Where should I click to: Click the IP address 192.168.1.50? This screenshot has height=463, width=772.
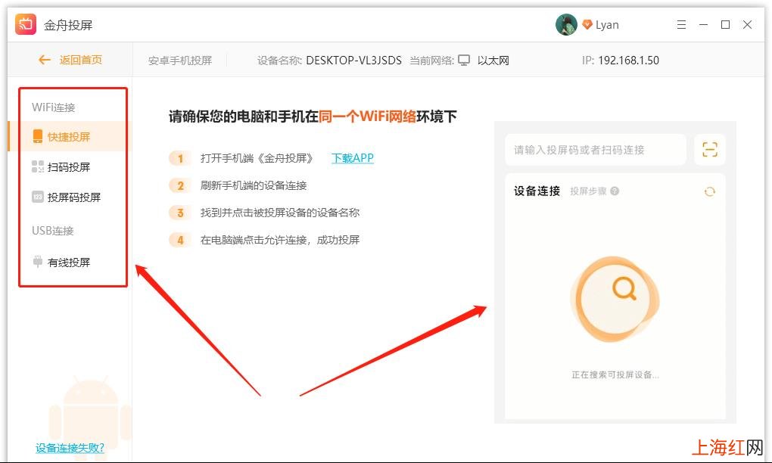coord(629,60)
